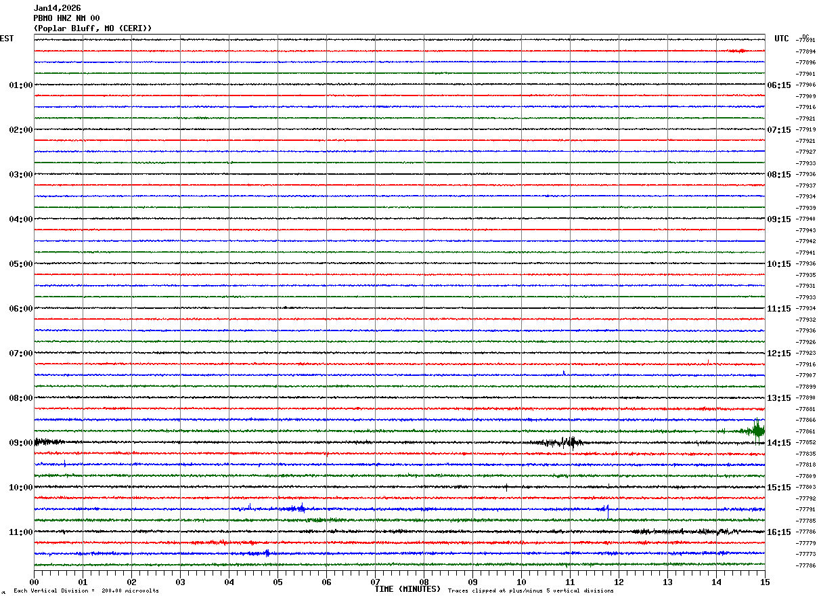Click the 16:15 UTC row label
This screenshot has width=819, height=600.
[779, 532]
